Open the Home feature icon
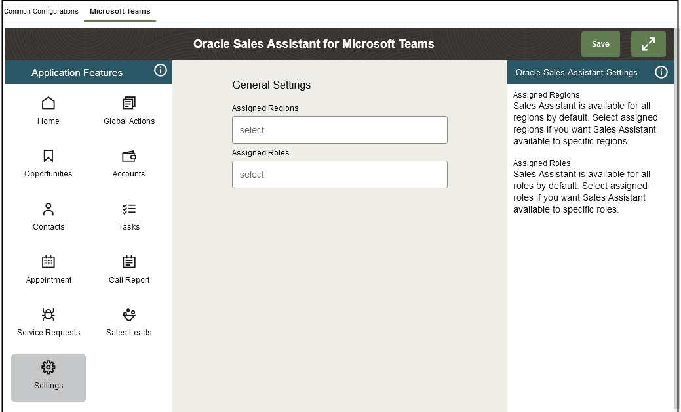681x412 pixels. coord(49,104)
